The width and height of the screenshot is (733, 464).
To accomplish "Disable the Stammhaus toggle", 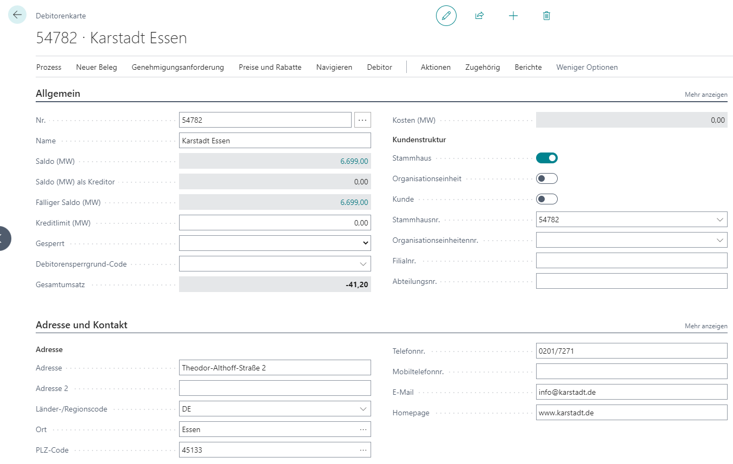I will click(x=546, y=158).
